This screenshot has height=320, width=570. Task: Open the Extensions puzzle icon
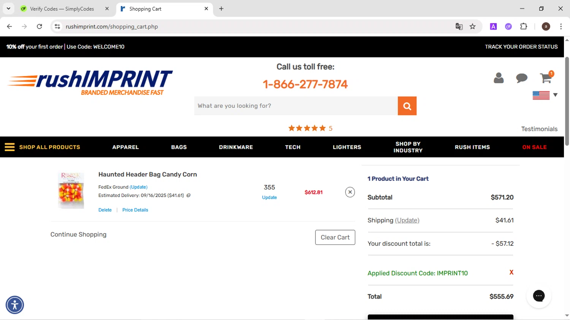524,27
